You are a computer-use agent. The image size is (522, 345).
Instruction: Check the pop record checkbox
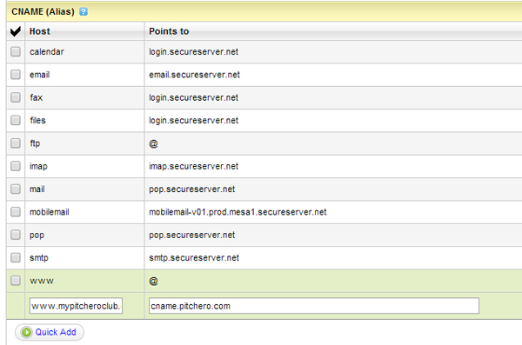coord(16,235)
